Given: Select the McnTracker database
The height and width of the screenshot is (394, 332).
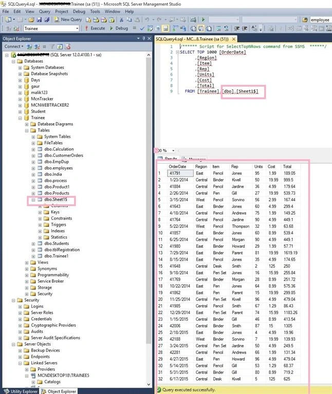Looking at the screenshot, I should [x=42, y=99].
